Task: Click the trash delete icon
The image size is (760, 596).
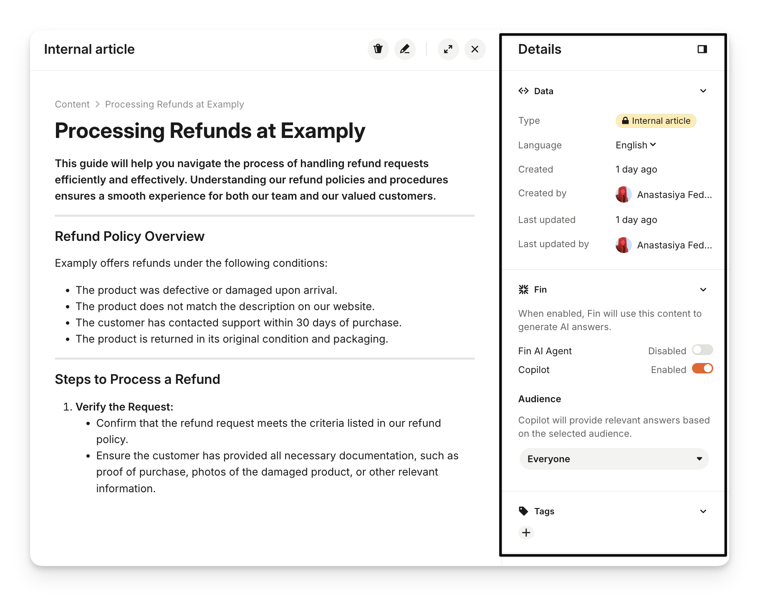Action: point(378,49)
